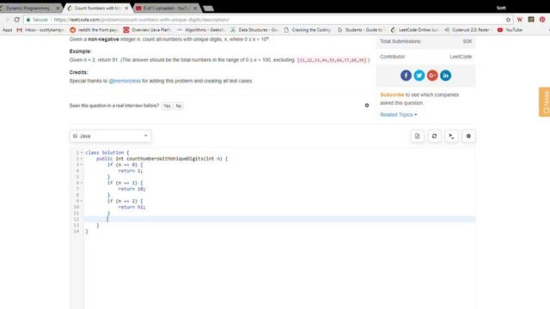Click 'if (n == 2)' code line
The image size is (550, 309).
coord(125,201)
